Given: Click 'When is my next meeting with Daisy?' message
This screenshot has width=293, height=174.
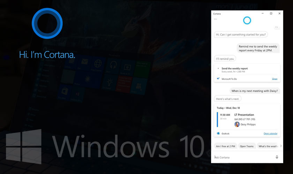Looking at the screenshot, I should (255, 91).
